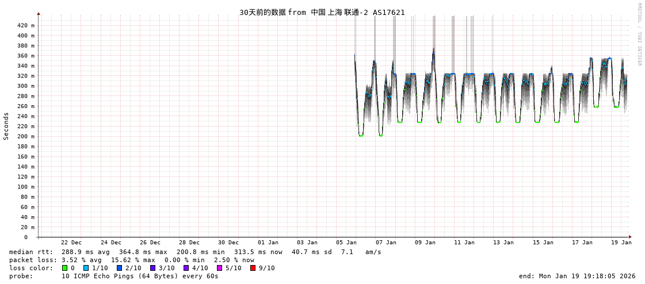Click the light blue 1/10 loss swatch
This screenshot has height=284, width=645.
[86, 268]
